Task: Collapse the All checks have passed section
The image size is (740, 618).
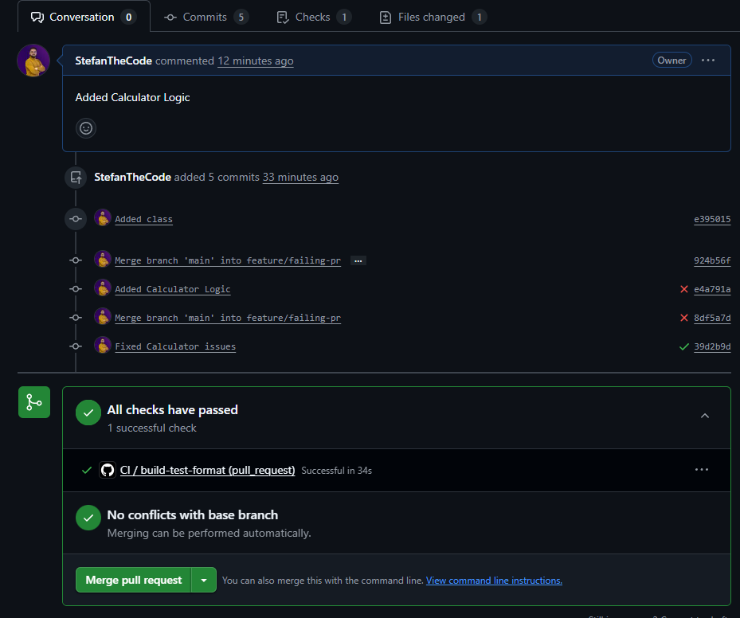Action: click(705, 416)
